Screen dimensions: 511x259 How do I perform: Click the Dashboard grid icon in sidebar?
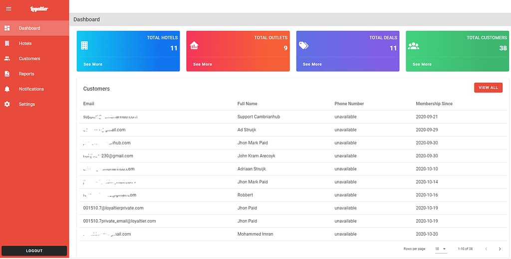click(x=7, y=28)
